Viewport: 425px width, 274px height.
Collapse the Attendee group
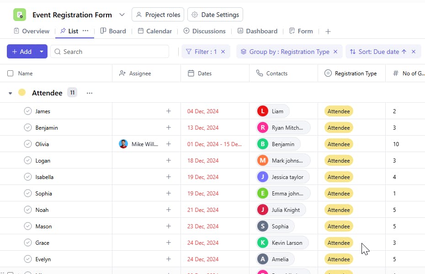click(11, 93)
